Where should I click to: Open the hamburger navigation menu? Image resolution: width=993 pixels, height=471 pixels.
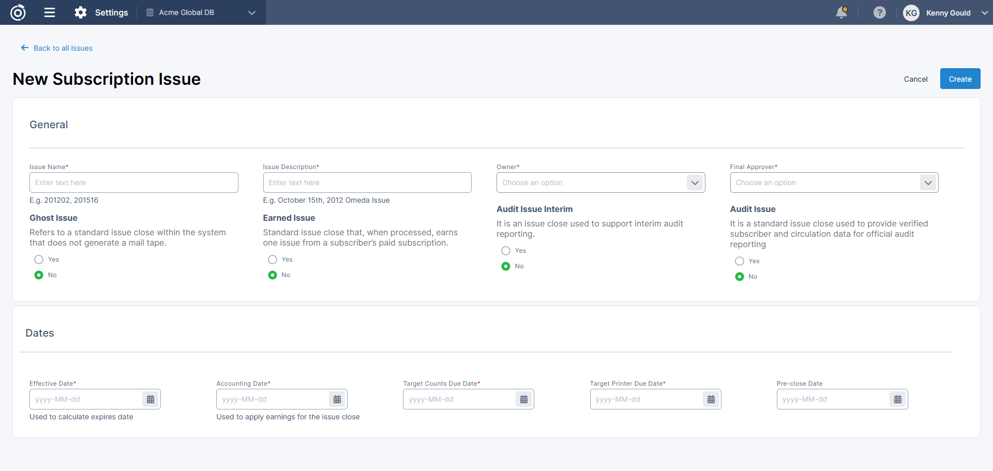[50, 12]
